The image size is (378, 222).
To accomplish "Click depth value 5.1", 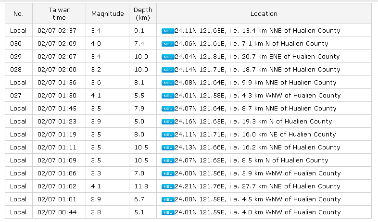I will click(139, 212).
